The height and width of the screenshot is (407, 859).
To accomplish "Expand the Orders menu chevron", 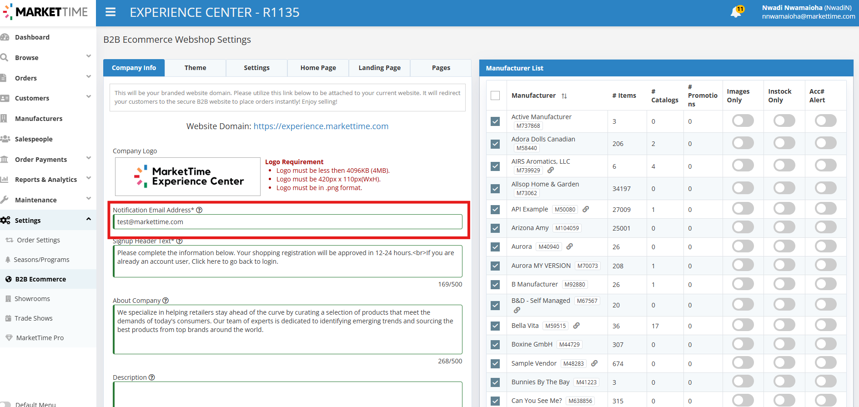I will 89,77.
